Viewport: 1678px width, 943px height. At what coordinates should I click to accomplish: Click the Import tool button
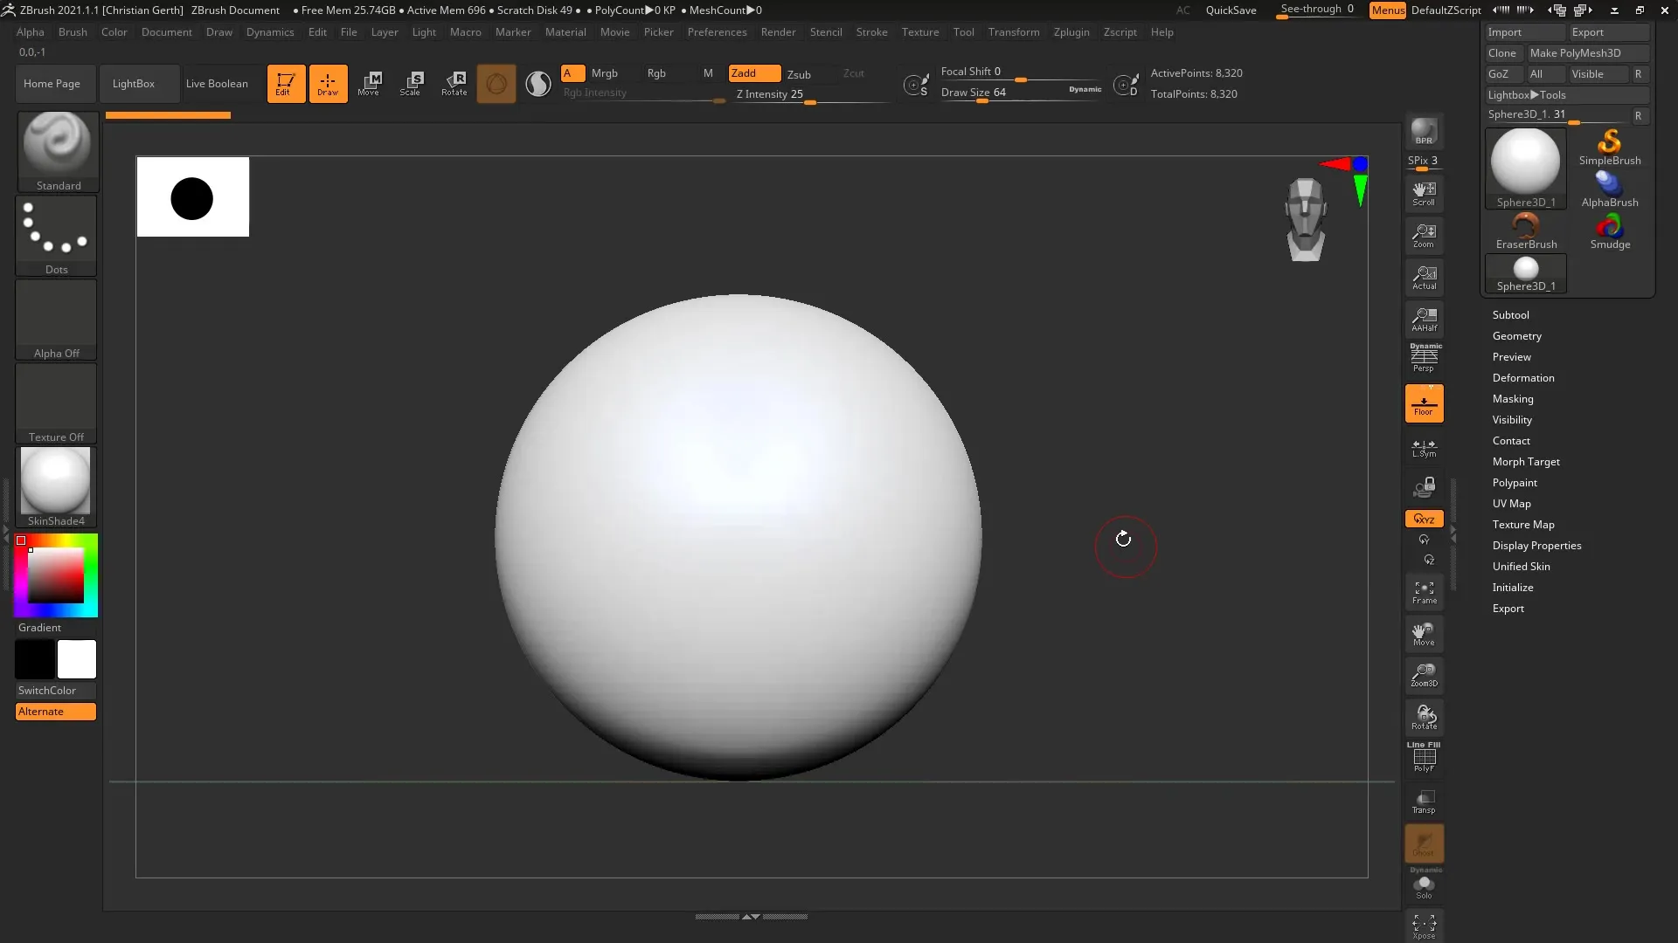coord(1524,32)
